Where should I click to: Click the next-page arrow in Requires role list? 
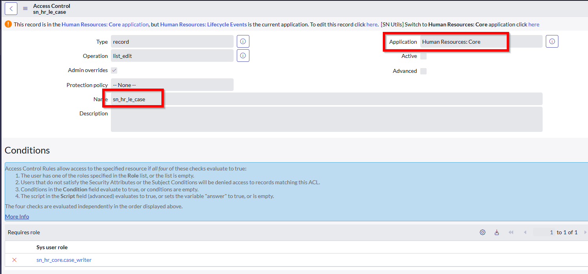585,232
